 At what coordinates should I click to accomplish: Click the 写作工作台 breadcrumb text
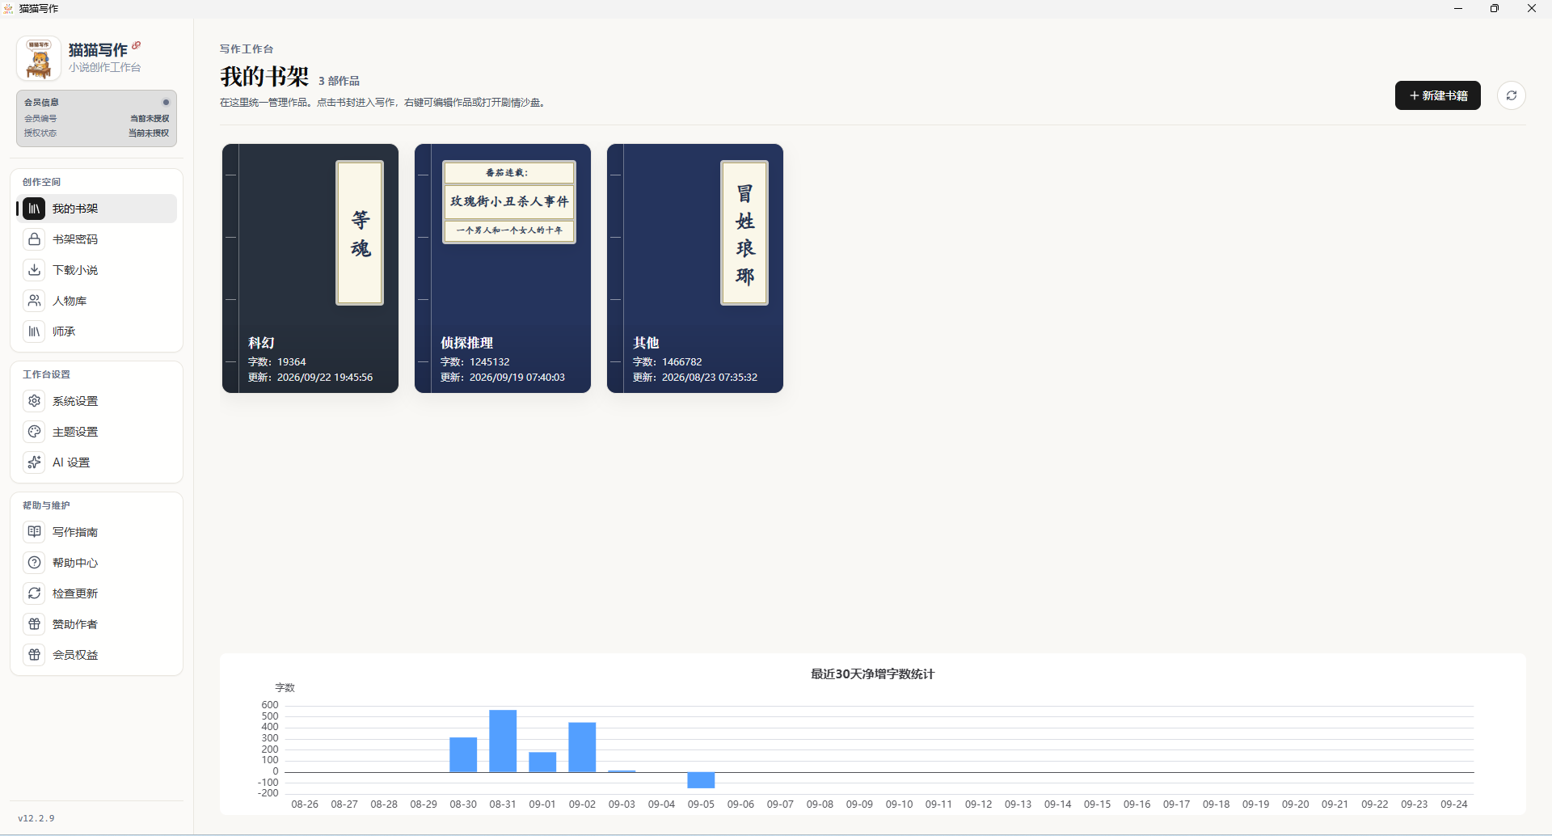(247, 49)
